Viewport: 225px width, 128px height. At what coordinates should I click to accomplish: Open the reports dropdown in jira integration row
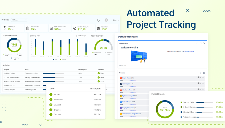pyautogui.click(x=200, y=83)
